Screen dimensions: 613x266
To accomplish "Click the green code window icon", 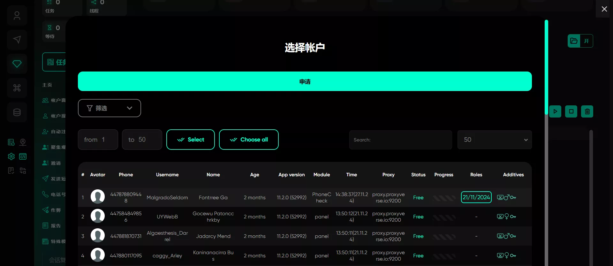I will 23,156.
